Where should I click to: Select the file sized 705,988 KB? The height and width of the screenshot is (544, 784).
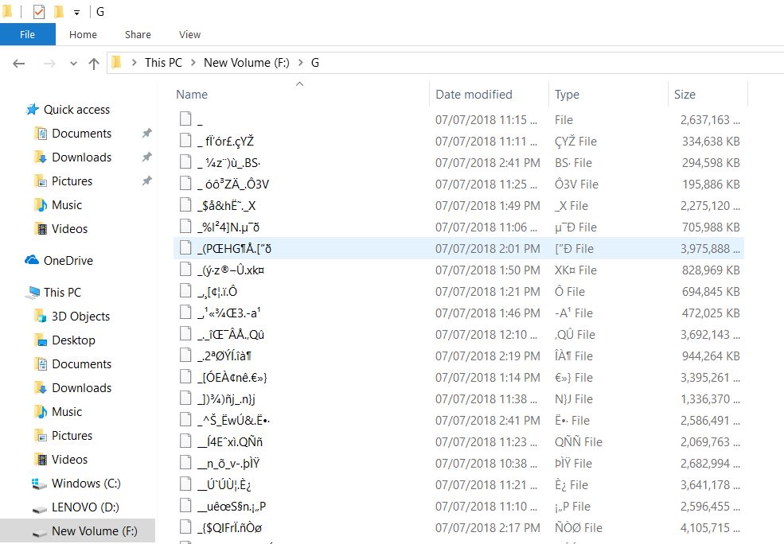coord(458,227)
